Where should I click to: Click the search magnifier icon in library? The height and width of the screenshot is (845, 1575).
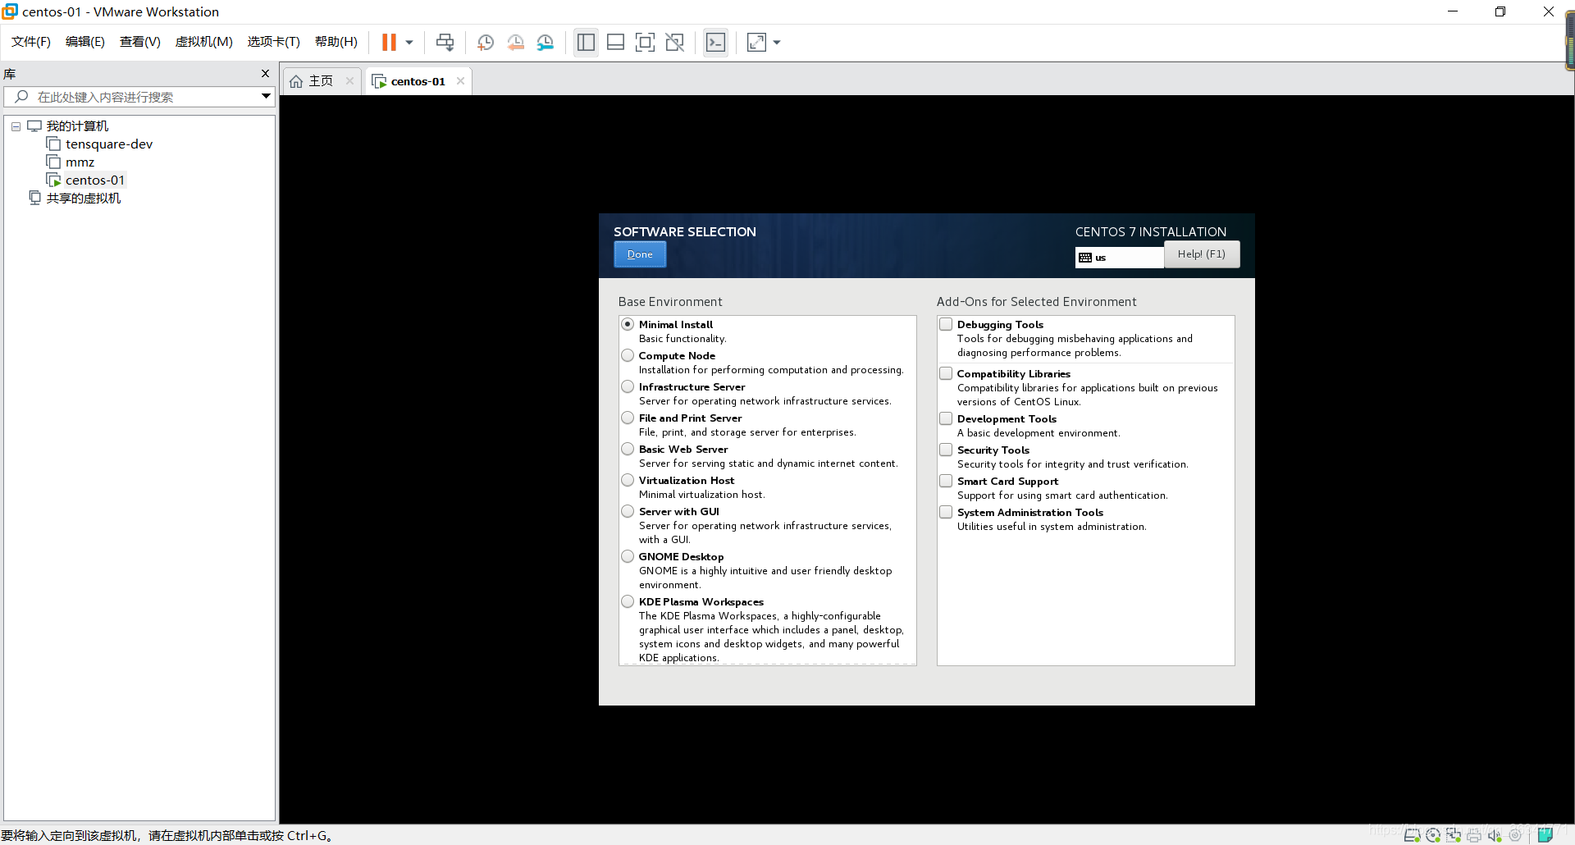[x=21, y=97]
